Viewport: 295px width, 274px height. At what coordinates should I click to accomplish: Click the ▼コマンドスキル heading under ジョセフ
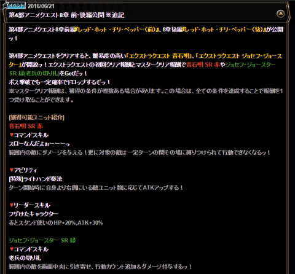29,249
